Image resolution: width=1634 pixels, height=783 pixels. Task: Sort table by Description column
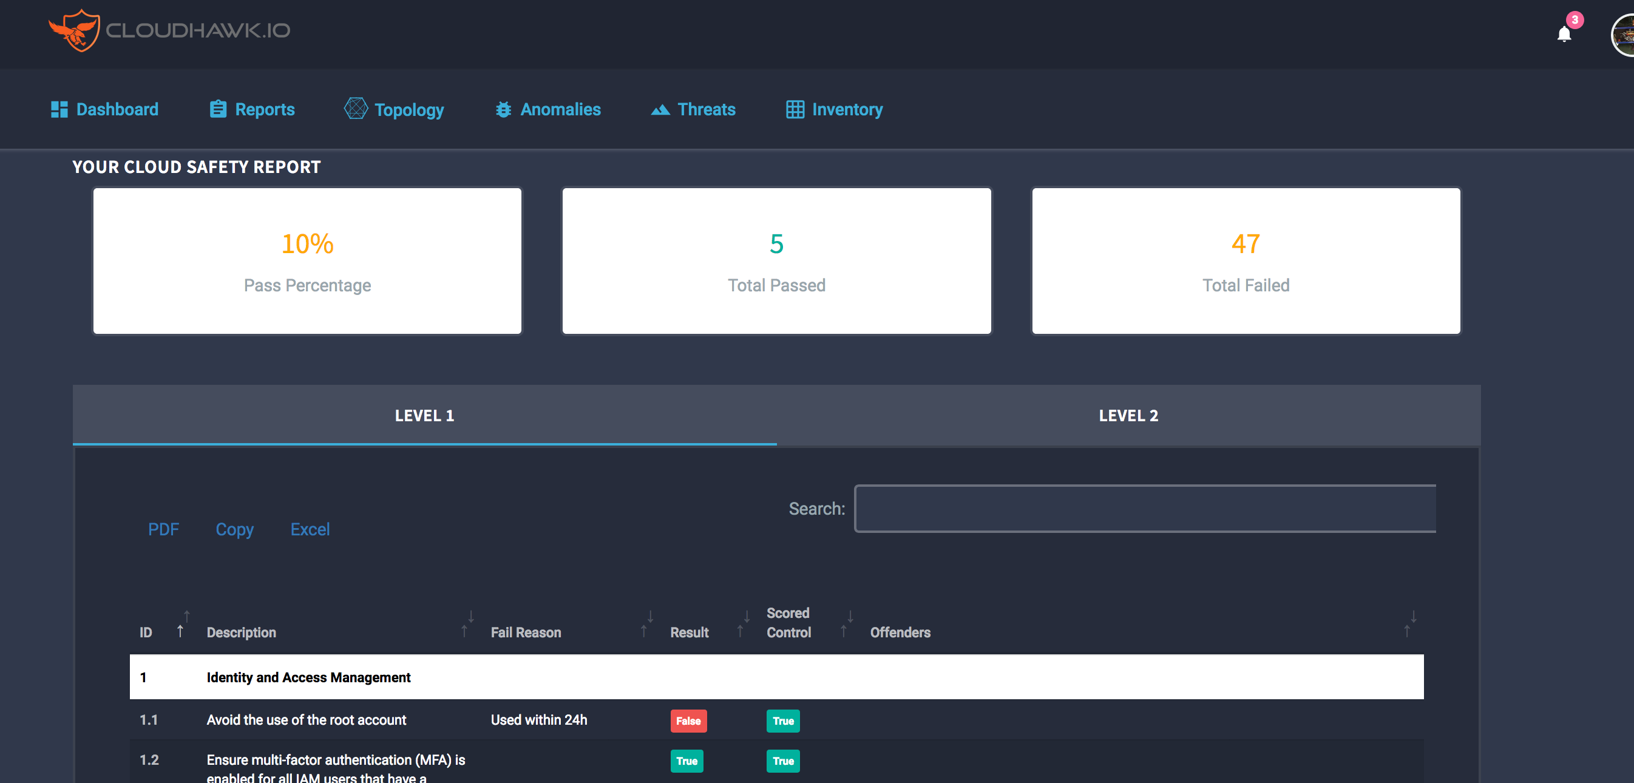click(241, 632)
